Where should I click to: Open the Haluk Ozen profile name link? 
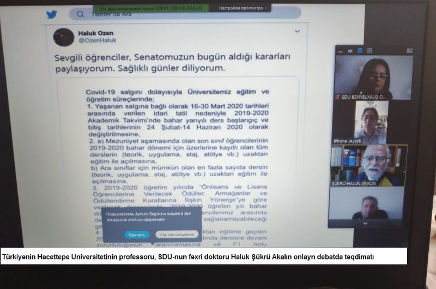click(x=96, y=32)
